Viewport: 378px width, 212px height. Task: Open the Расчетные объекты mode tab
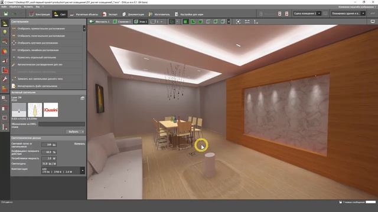(x=84, y=14)
